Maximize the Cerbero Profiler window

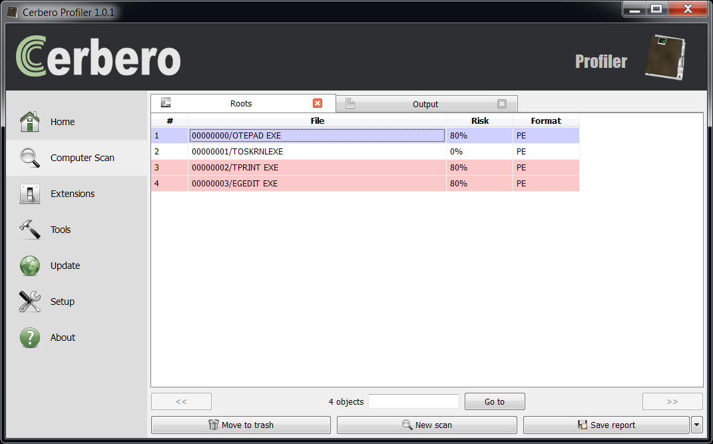point(656,9)
